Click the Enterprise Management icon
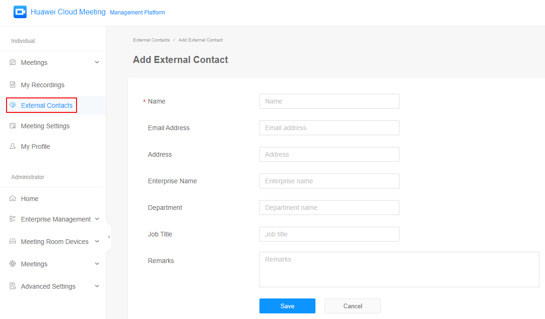The width and height of the screenshot is (545, 319). (x=13, y=219)
